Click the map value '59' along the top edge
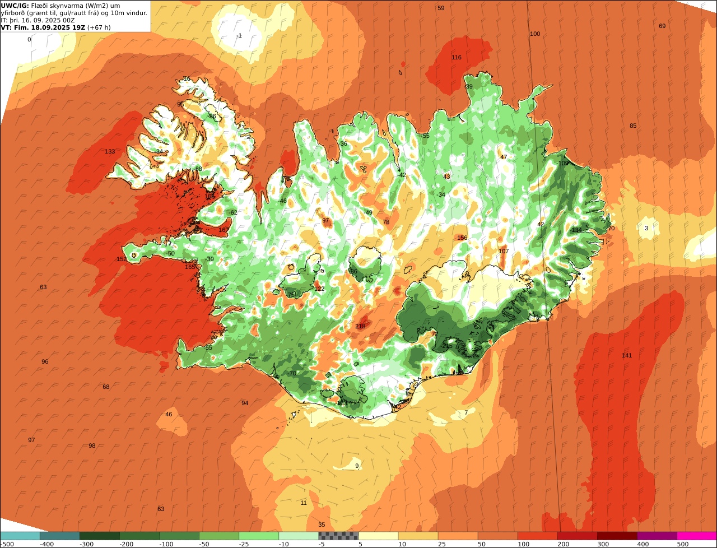This screenshot has height=548, width=717. pos(441,8)
